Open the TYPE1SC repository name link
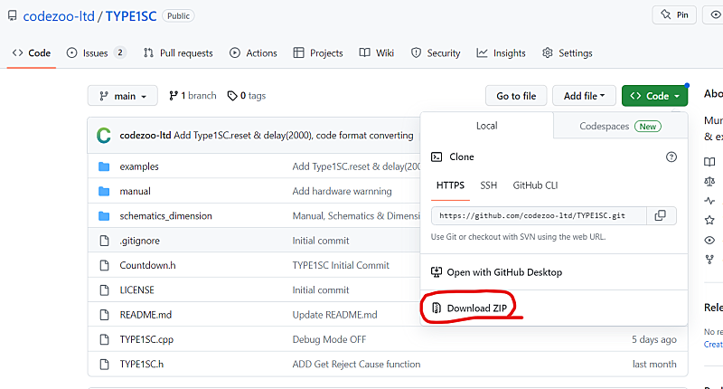This screenshot has width=723, height=389. [131, 16]
